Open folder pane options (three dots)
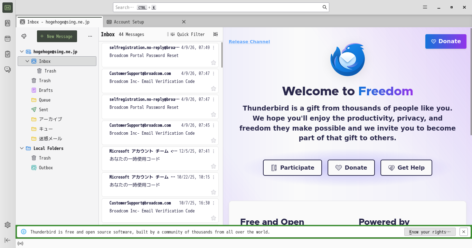This screenshot has height=248, width=472. [x=90, y=36]
